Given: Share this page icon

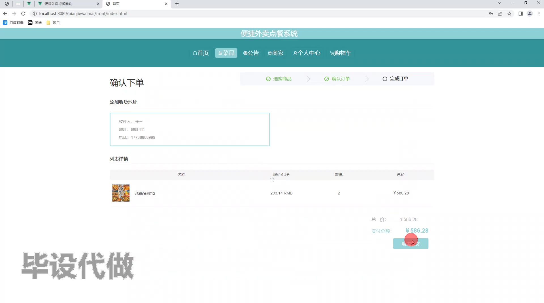Looking at the screenshot, I should tap(500, 14).
